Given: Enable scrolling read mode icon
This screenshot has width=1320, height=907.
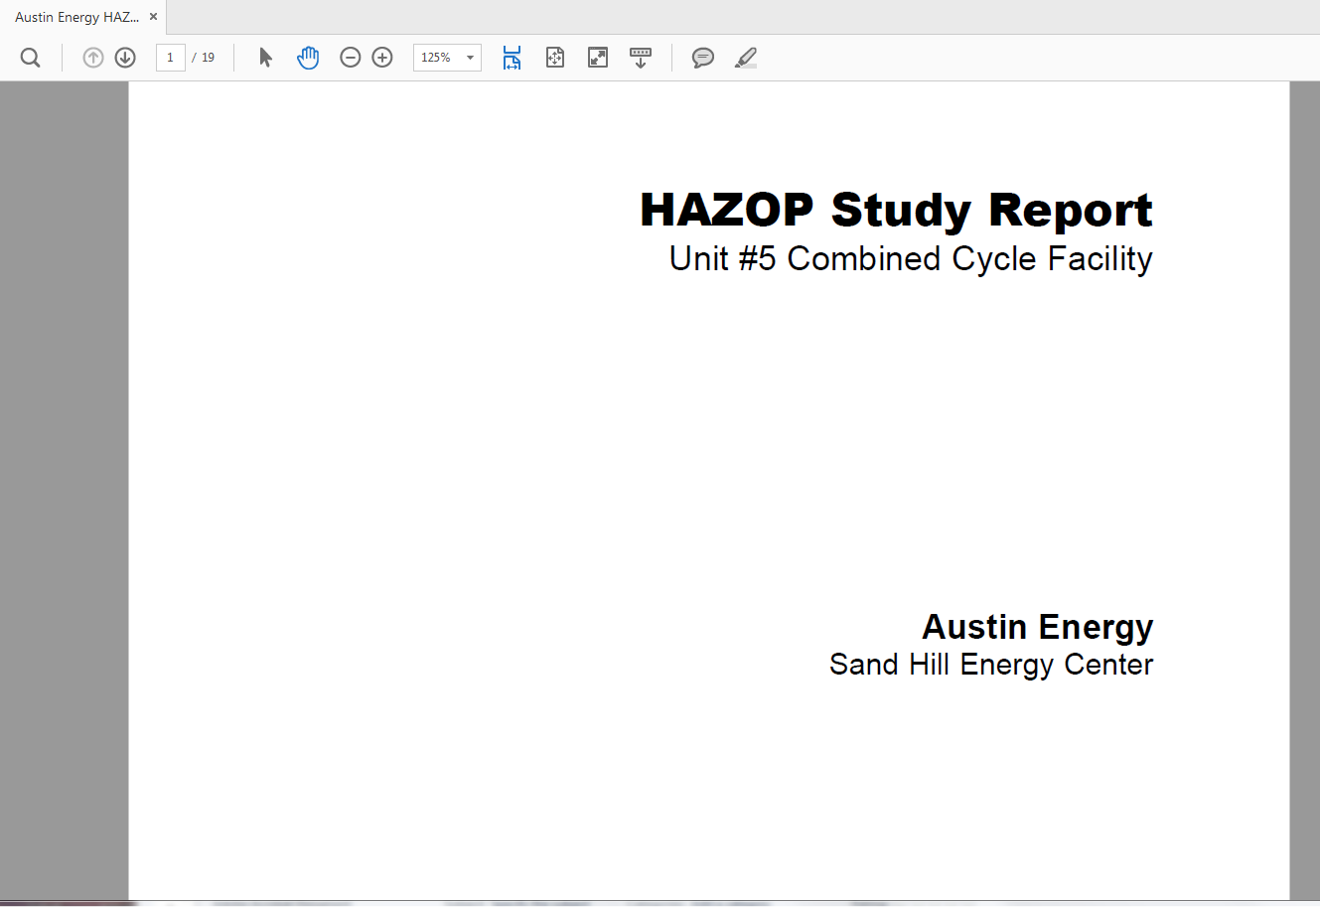Looking at the screenshot, I should coord(641,58).
